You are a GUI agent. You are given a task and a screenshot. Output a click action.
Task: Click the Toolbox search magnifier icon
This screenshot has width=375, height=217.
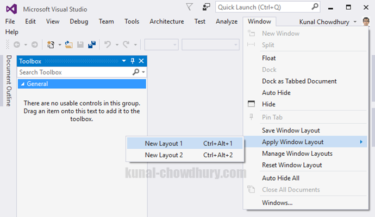(136, 72)
